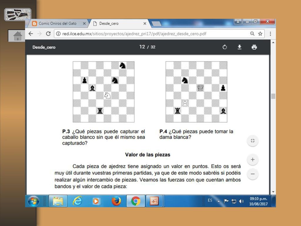Click the page number 12 field
Viewport: 301px width, 226px height.
(x=142, y=47)
